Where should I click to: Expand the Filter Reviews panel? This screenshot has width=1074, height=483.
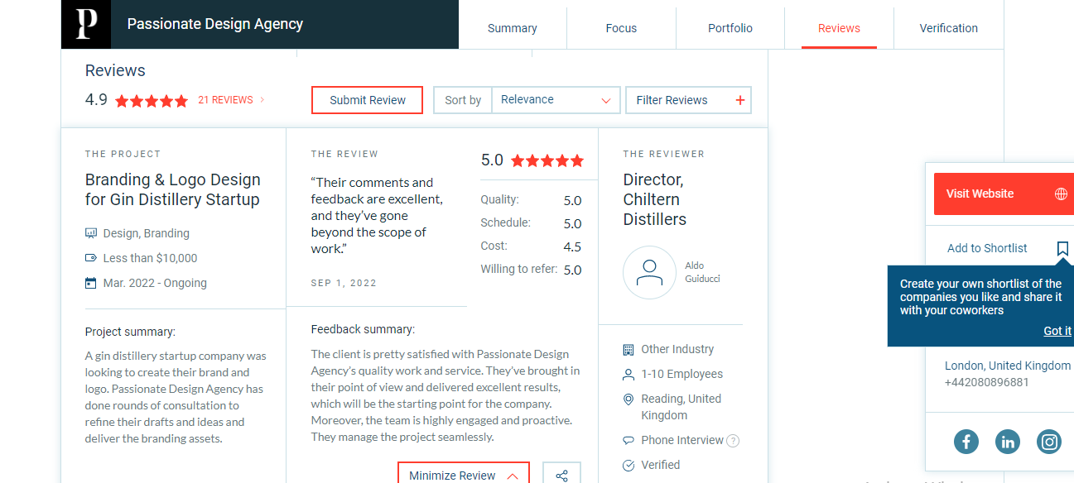tap(672, 100)
